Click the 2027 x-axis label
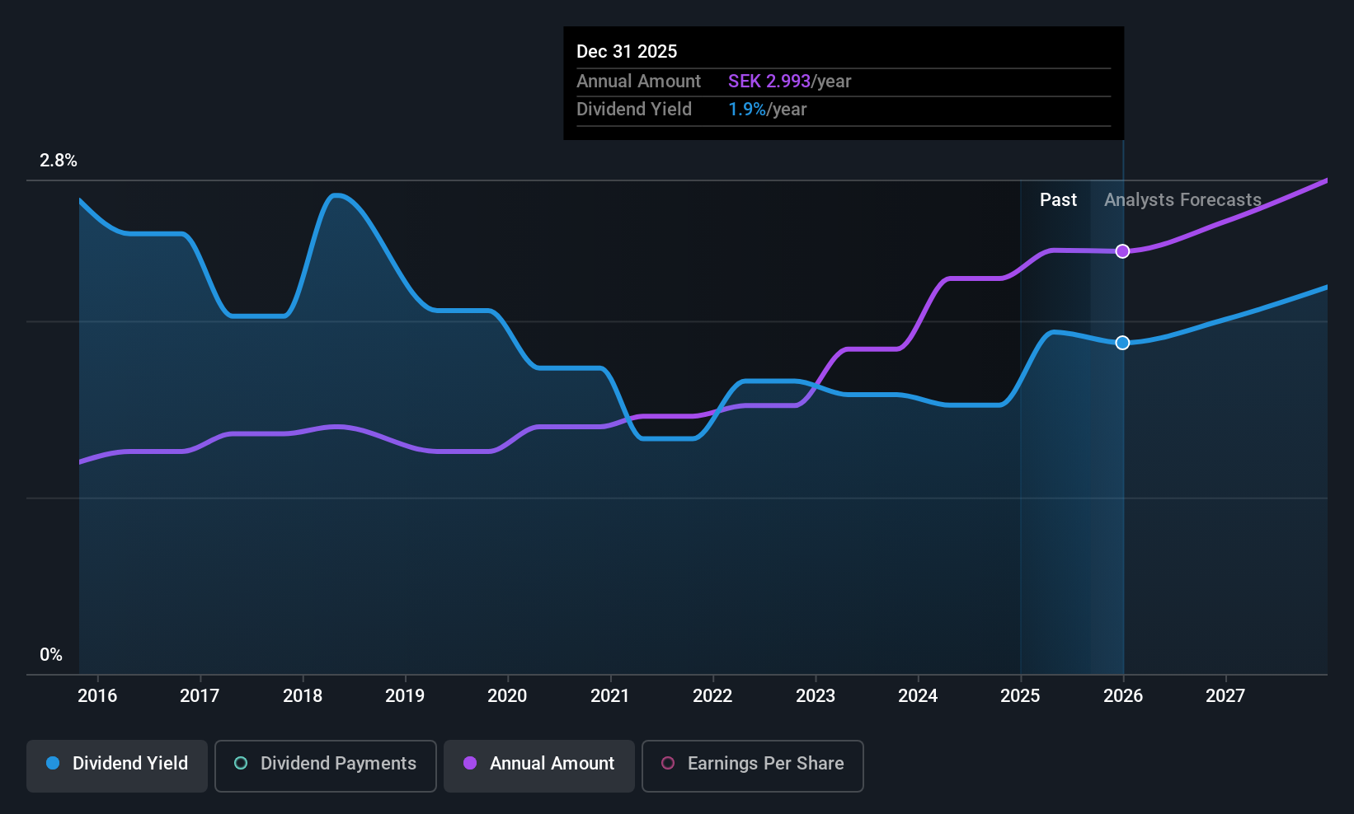 coord(1225,696)
